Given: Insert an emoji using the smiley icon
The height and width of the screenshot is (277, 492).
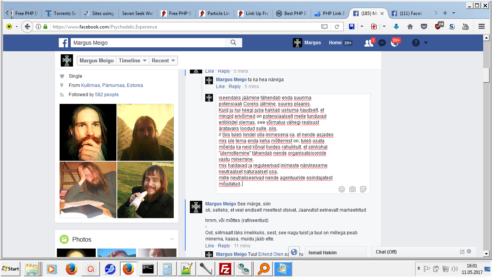Looking at the screenshot, I should pyautogui.click(x=342, y=189).
